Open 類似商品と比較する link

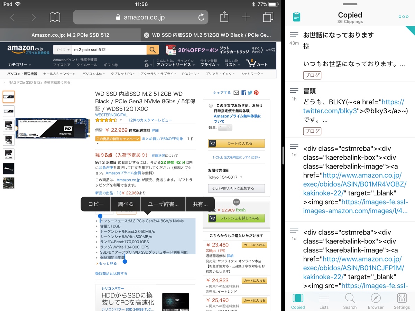click(x=111, y=273)
